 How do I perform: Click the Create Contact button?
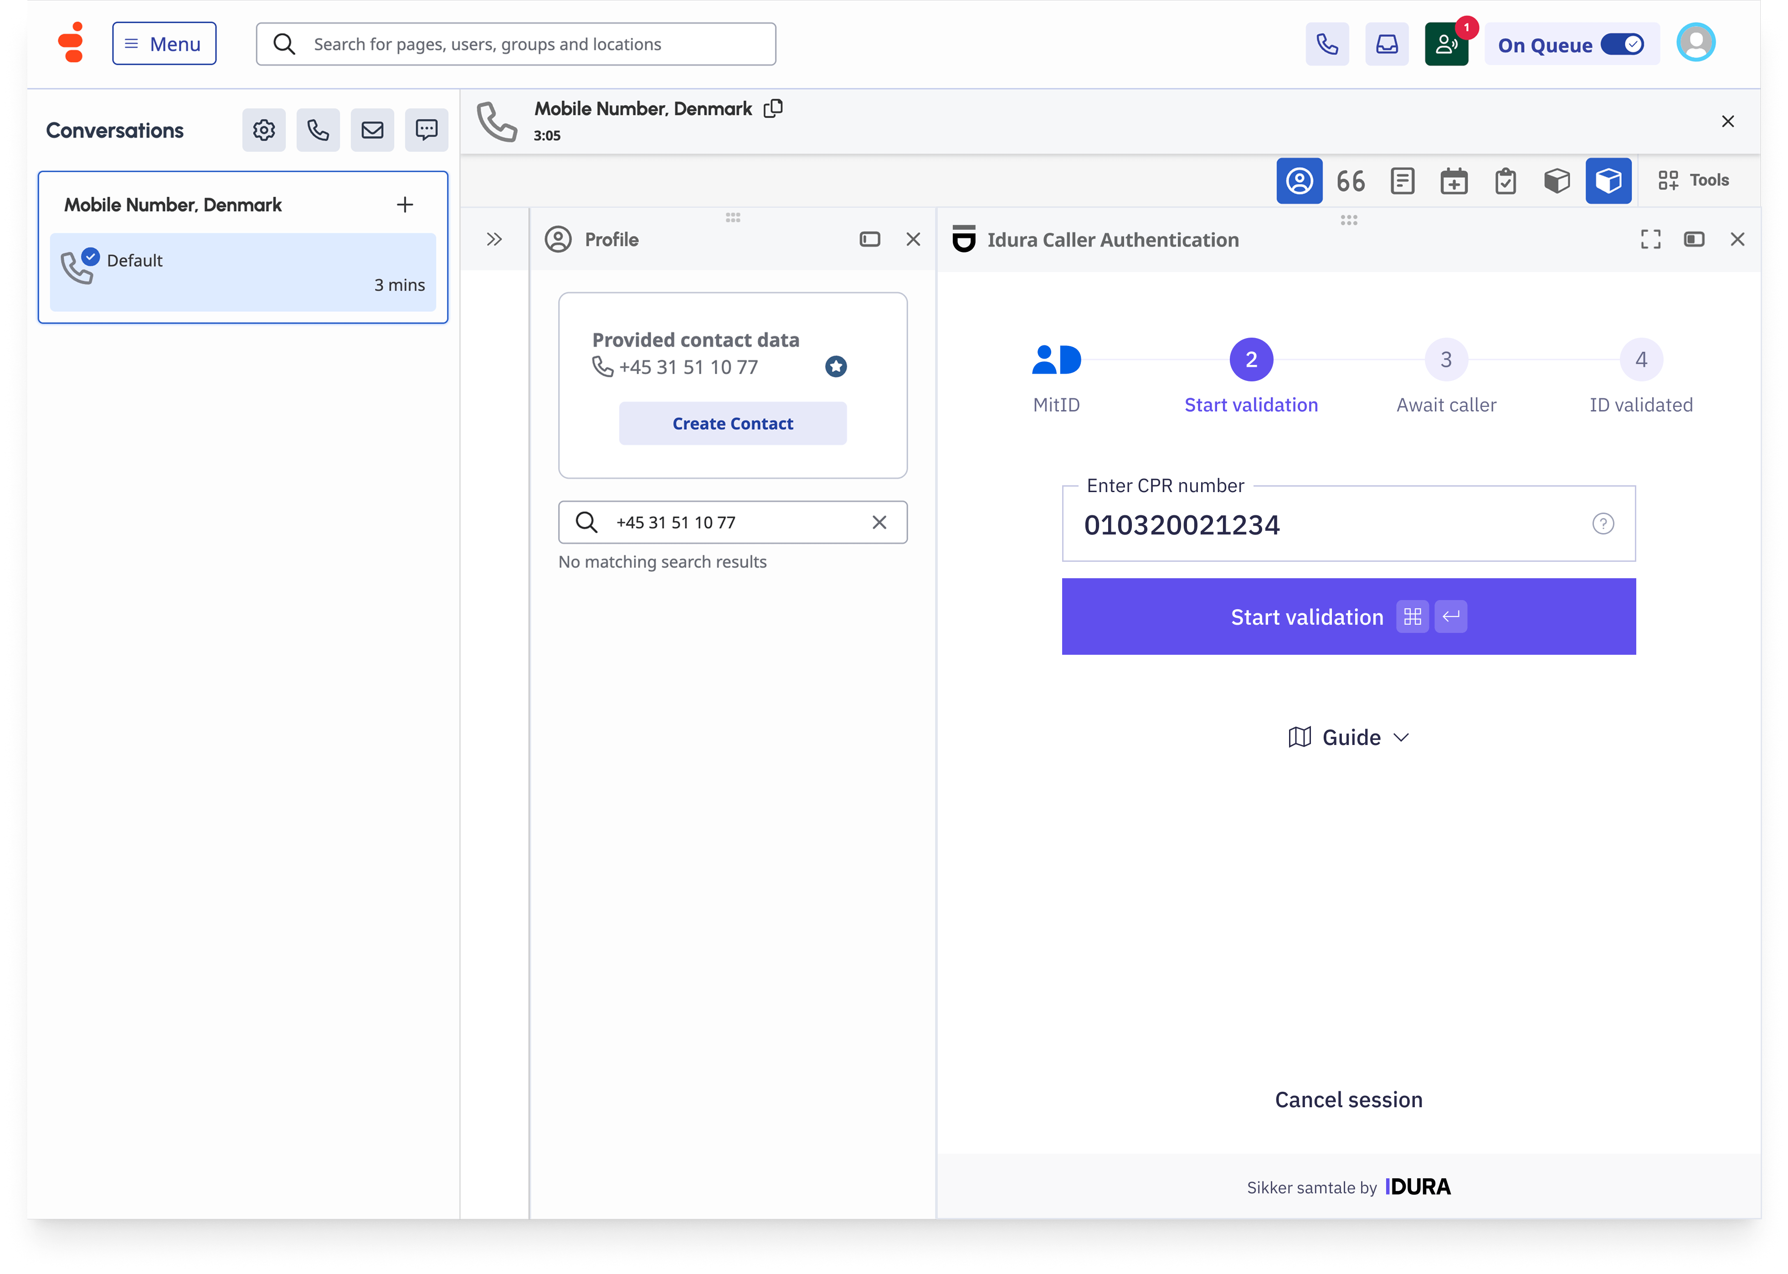click(x=733, y=424)
